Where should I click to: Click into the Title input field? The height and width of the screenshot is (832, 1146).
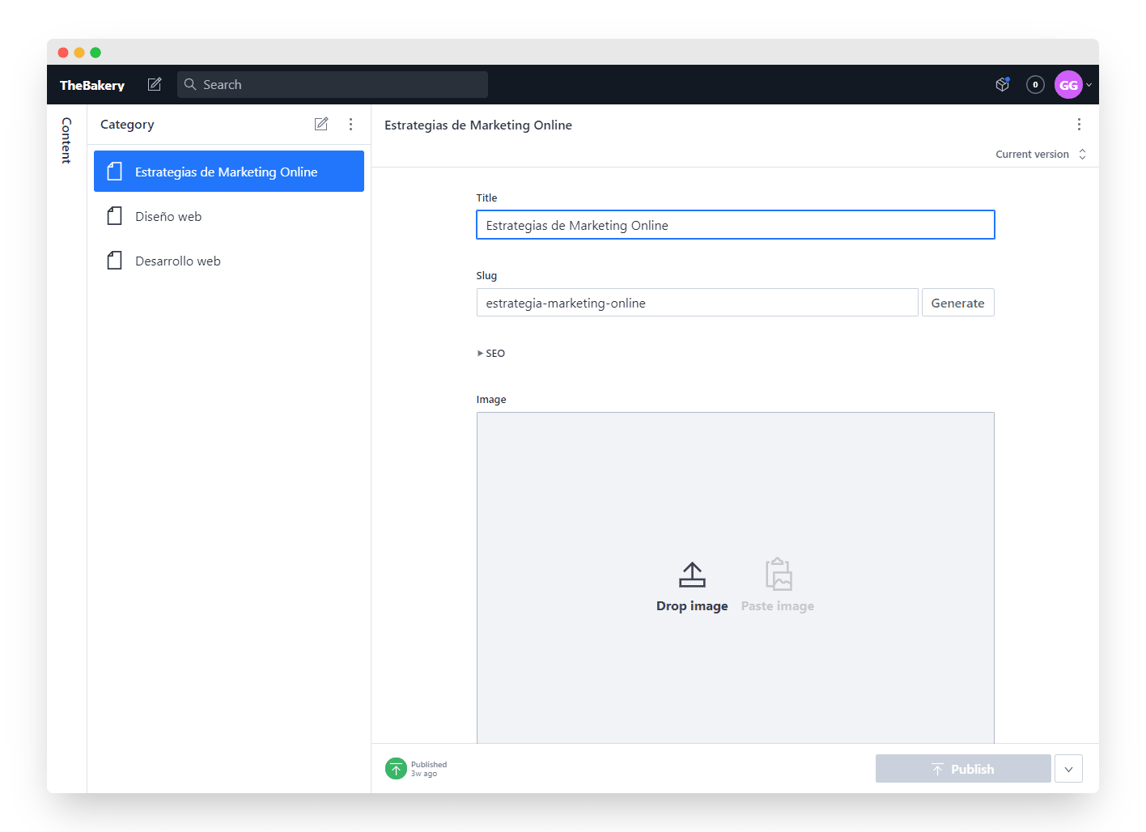(736, 225)
